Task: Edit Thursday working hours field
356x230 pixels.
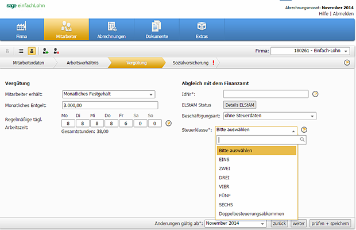Action: [111, 124]
